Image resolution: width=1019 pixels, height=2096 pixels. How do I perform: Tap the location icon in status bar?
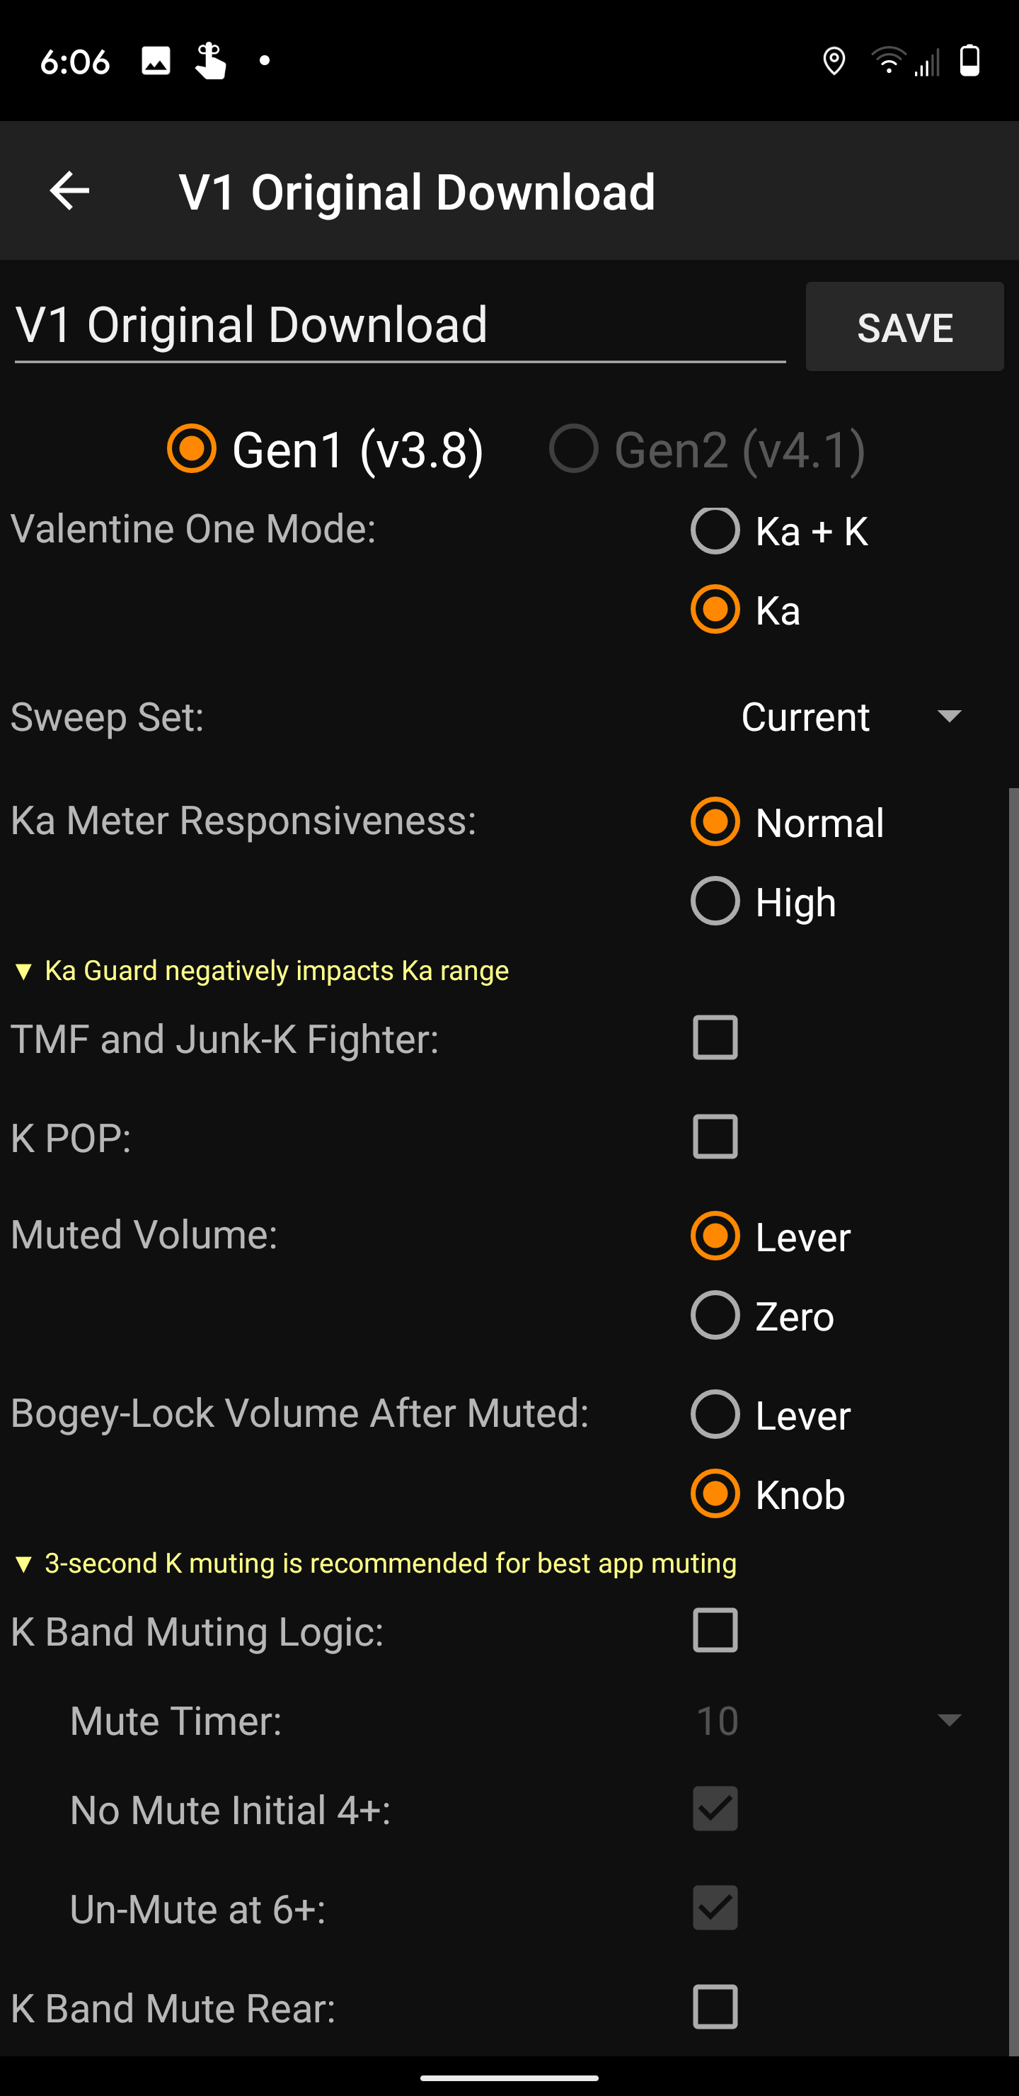point(834,61)
